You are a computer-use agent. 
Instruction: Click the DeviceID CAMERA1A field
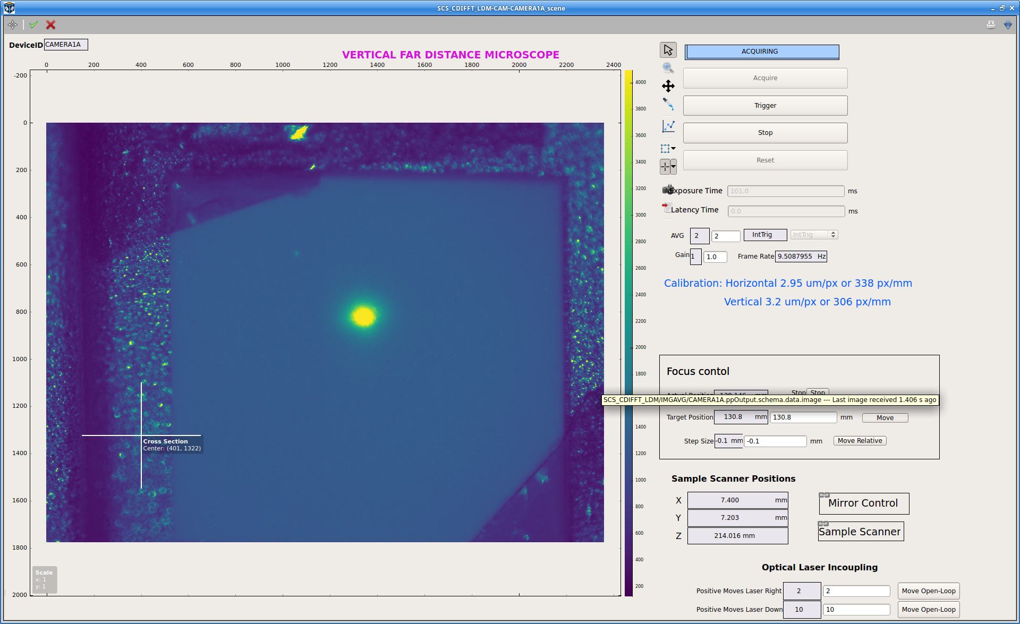(66, 45)
